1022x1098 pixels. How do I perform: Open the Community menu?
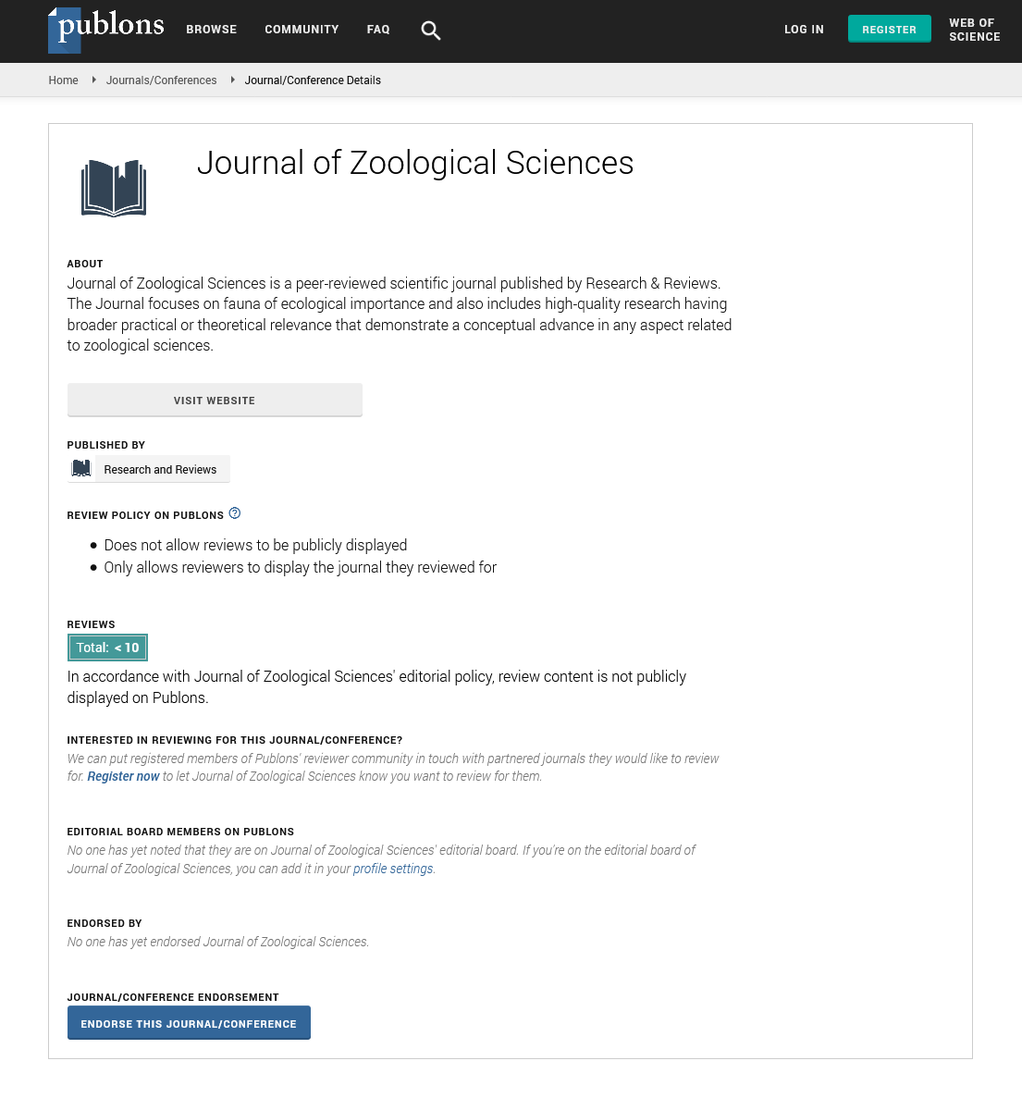(x=302, y=30)
